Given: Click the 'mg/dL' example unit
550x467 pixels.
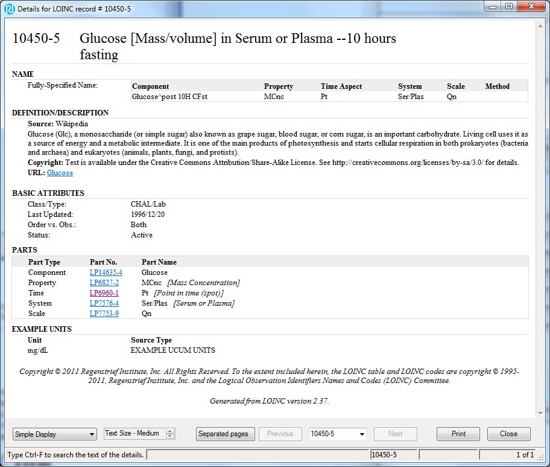Looking at the screenshot, I should click(x=38, y=350).
